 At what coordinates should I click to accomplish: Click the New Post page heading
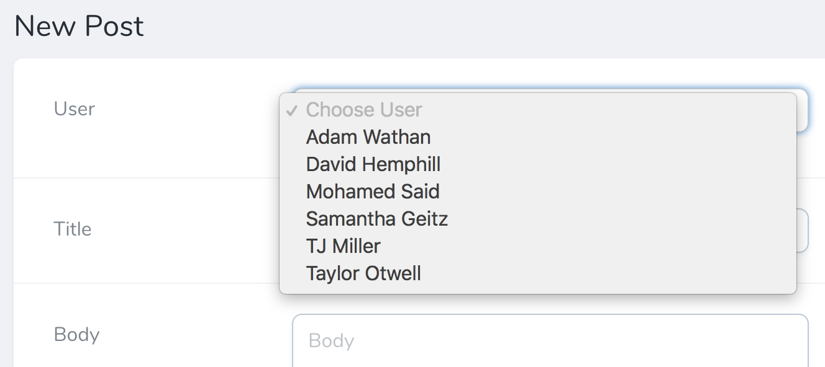click(80, 27)
